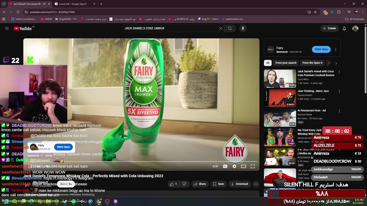Subscribe to We Open It channel
The height and width of the screenshot is (206, 367).
pos(66,184)
